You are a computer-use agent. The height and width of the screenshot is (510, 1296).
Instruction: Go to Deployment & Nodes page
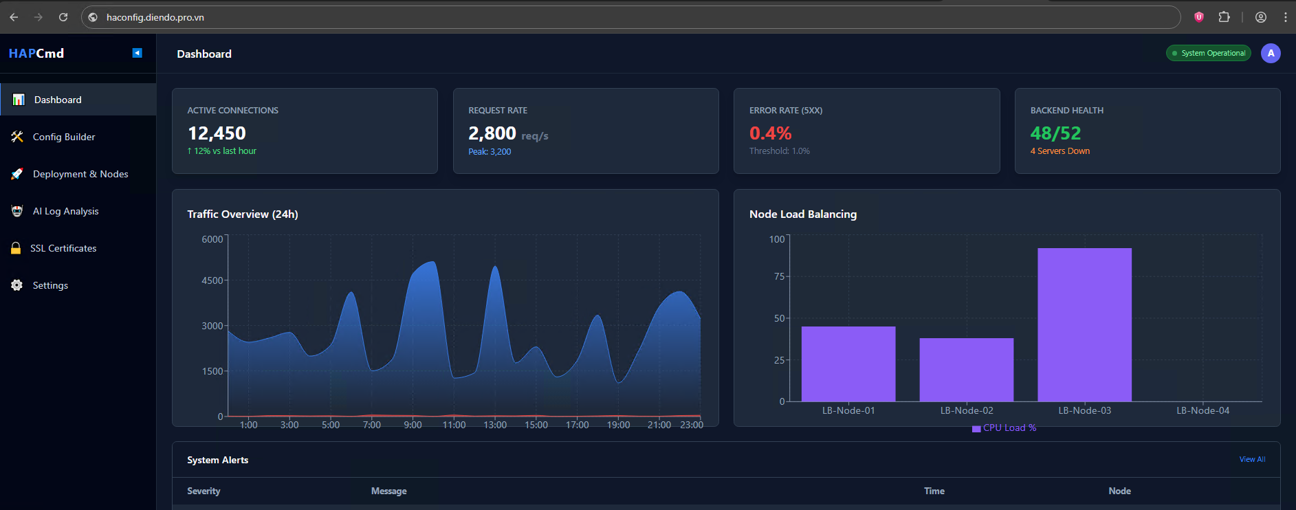tap(80, 174)
